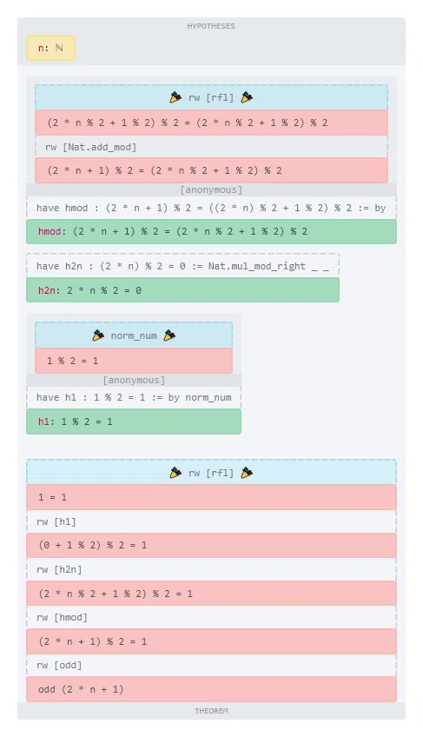Click the left party icon beside norm_num
Screen dimensions: 423x737
pyautogui.click(x=98, y=335)
